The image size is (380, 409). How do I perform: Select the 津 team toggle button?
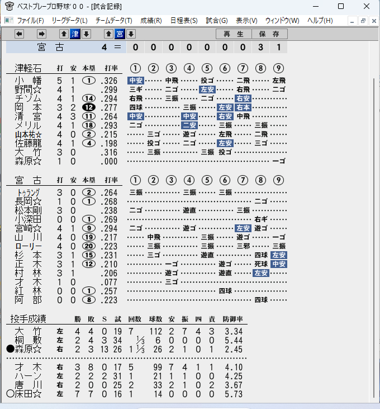[75, 34]
